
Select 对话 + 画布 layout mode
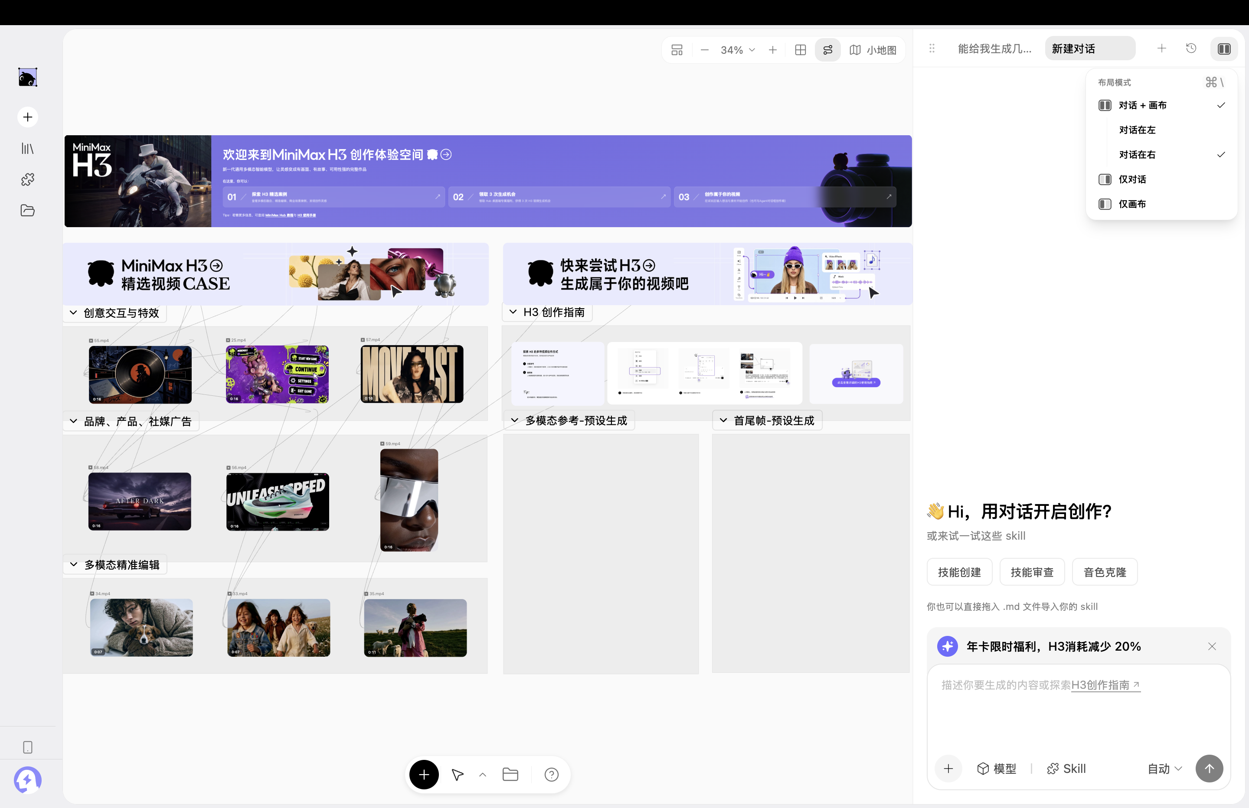pyautogui.click(x=1162, y=105)
